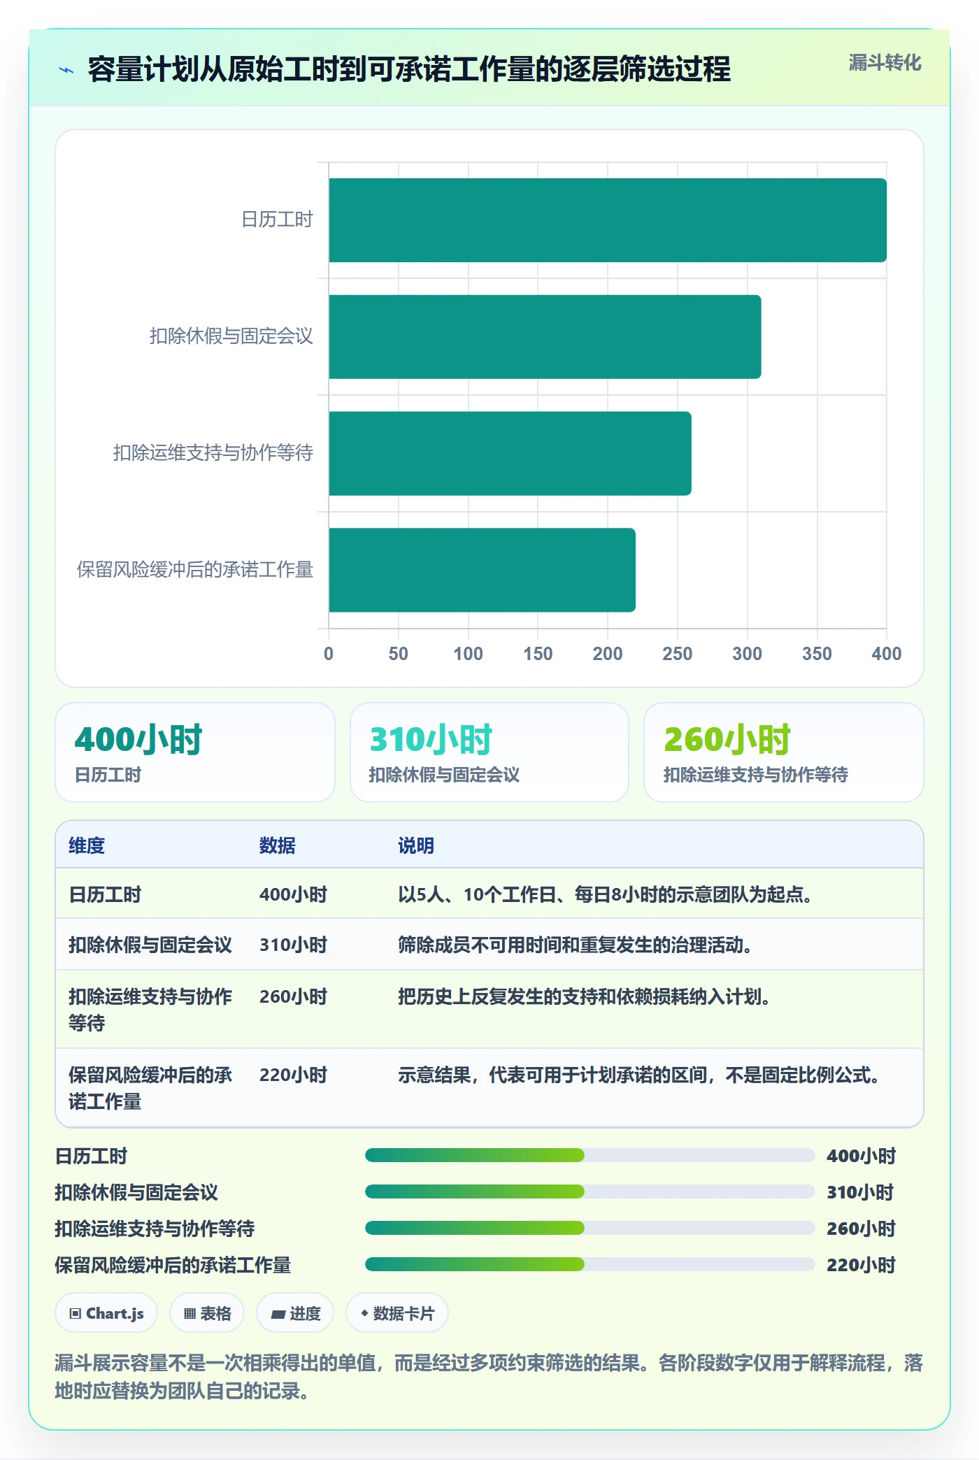Click the chart title heading 容量计划
The width and height of the screenshot is (979, 1460).
tap(409, 69)
